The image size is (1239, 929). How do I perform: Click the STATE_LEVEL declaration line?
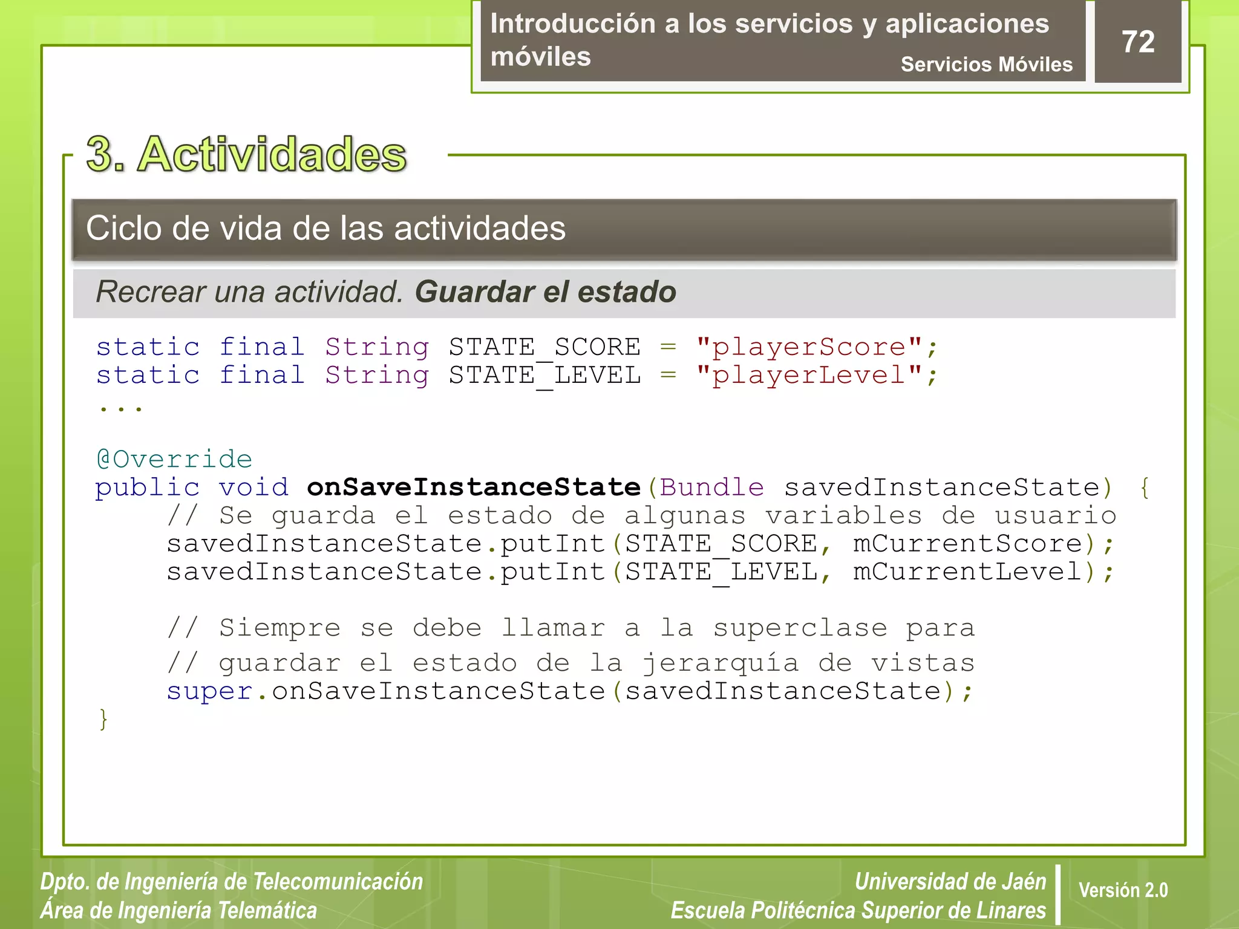pos(517,376)
